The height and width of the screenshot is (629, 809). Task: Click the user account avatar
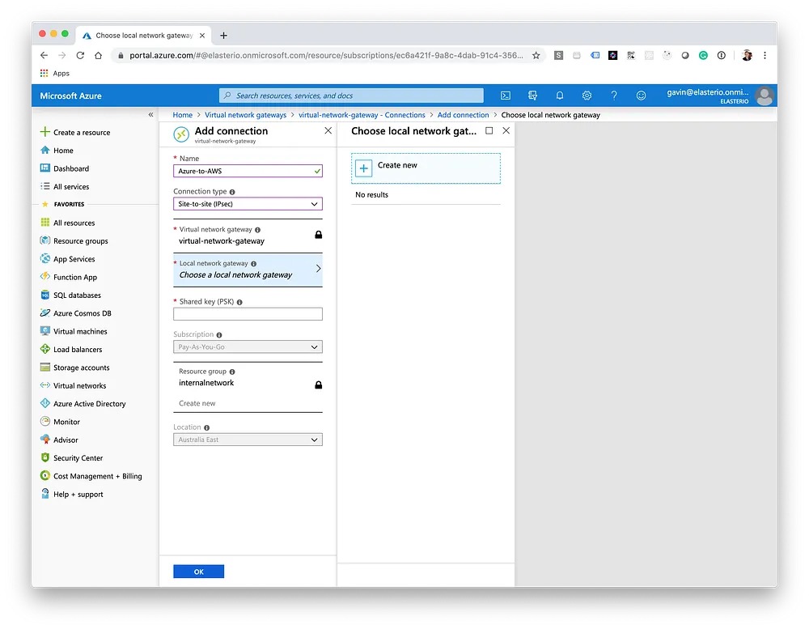[x=765, y=96]
